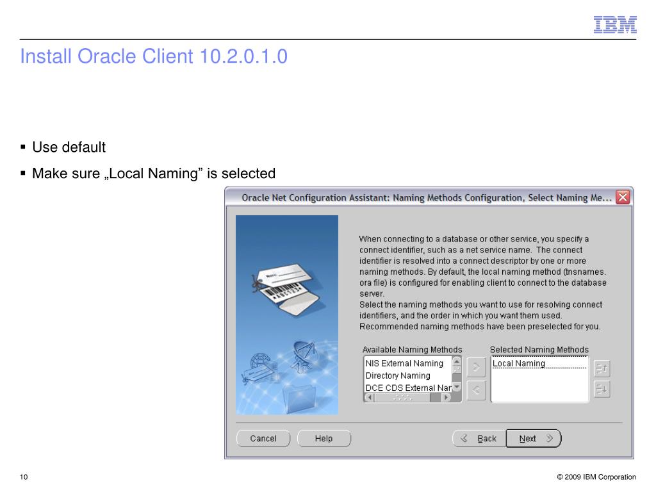
Task: Click the 2009 IBM Corporation copyright text
Action: pyautogui.click(x=596, y=477)
